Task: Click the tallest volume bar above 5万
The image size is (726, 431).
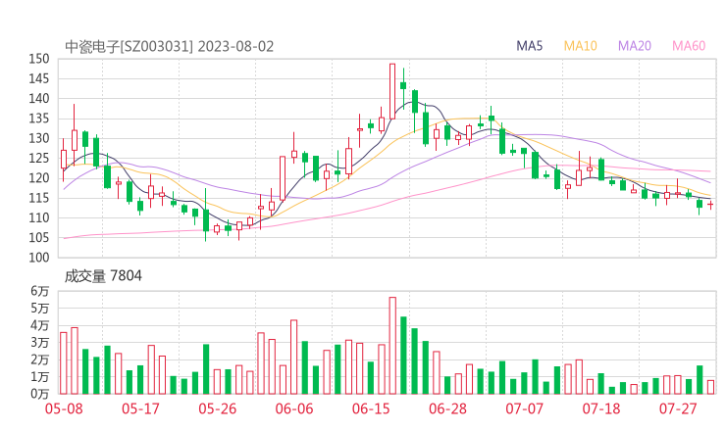Action: coord(392,346)
